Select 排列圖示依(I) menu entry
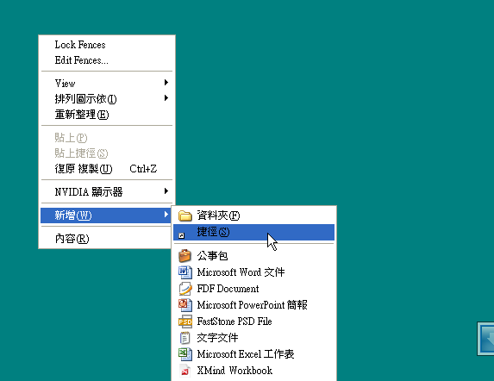This screenshot has height=381, width=494. pyautogui.click(x=107, y=98)
